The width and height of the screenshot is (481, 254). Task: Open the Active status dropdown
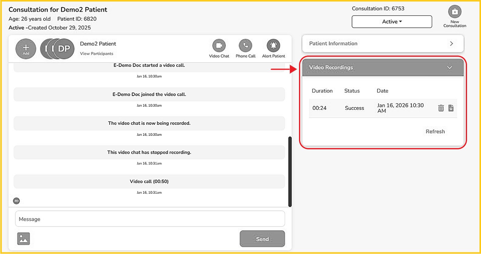(392, 22)
